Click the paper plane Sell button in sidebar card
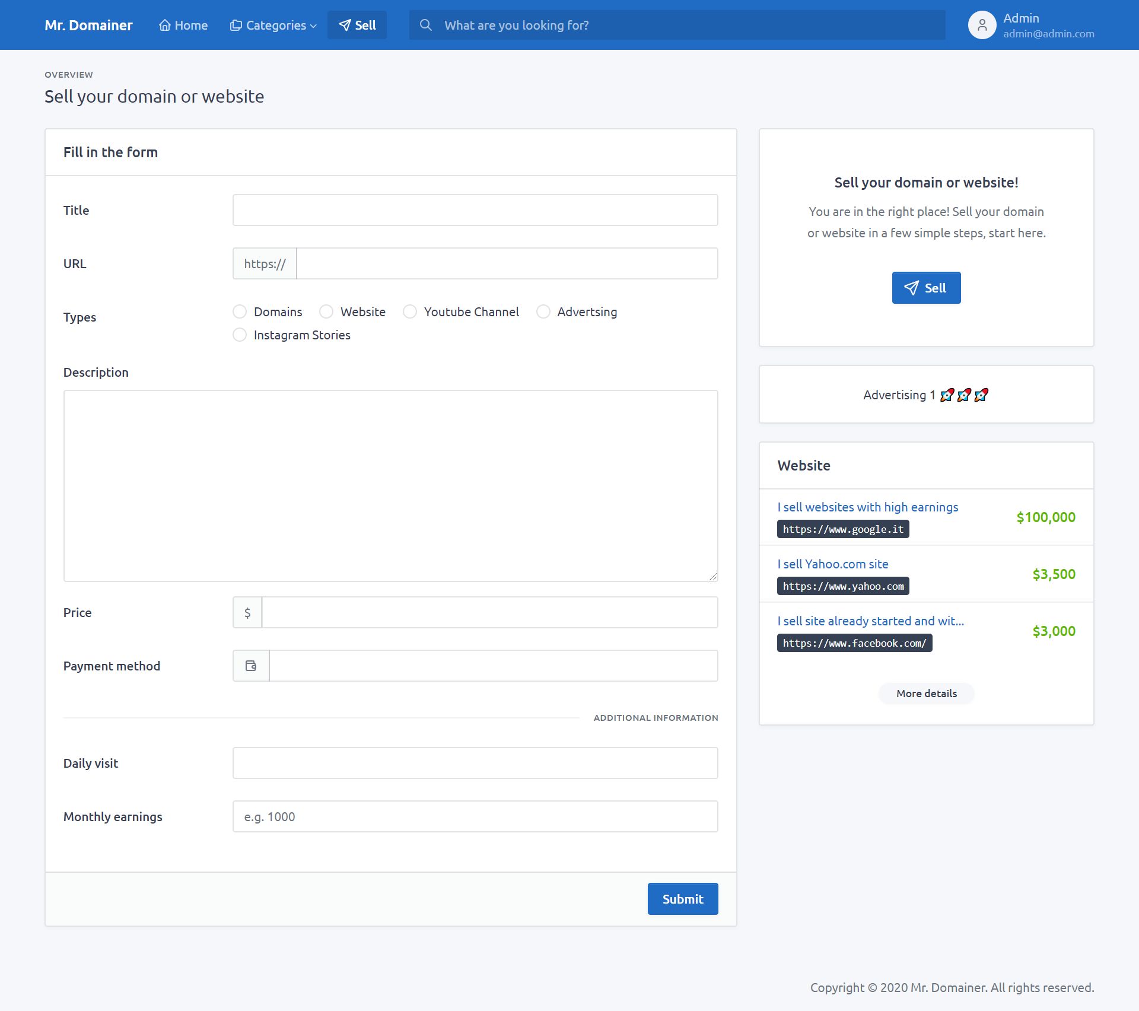 click(x=926, y=288)
